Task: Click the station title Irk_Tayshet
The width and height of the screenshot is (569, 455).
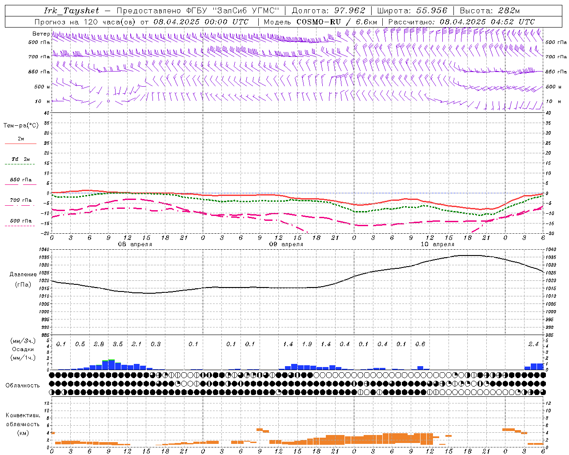Action: (72, 11)
